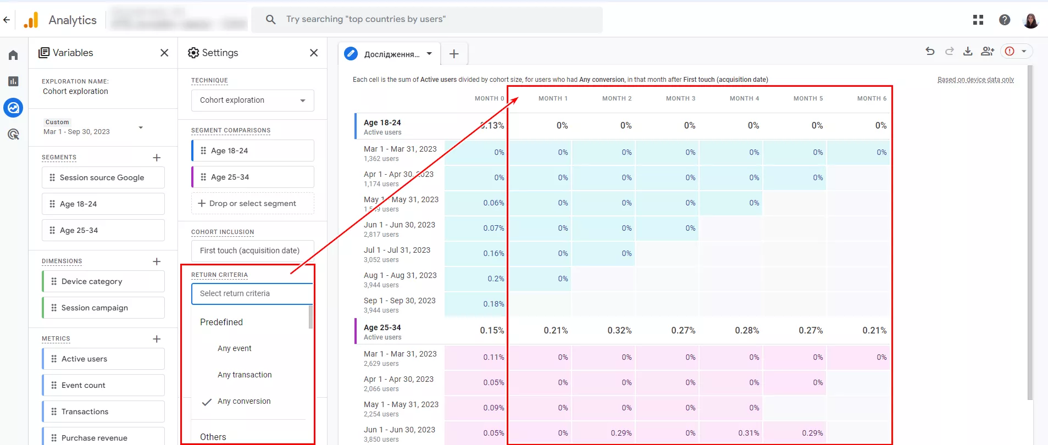Viewport: 1048px width, 445px height.
Task: Add a new metric with plus icon
Action: point(157,339)
